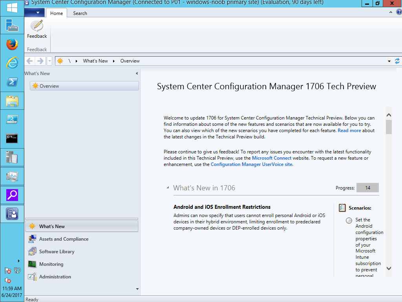Select the Android configuration scenario radio button
Viewport: 402px width, 302px height.
349,221
